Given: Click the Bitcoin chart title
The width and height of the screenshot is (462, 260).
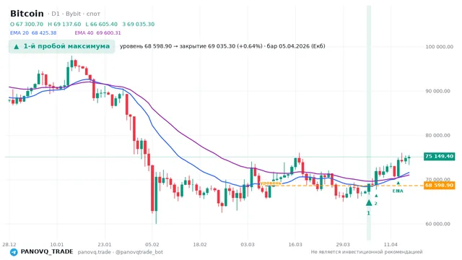Looking at the screenshot, I should tap(27, 14).
